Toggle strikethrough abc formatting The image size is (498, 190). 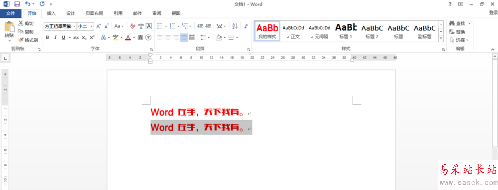coord(76,38)
